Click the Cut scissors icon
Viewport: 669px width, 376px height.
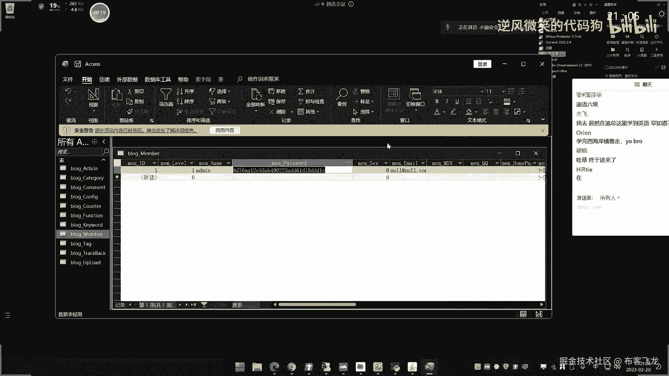coord(130,91)
